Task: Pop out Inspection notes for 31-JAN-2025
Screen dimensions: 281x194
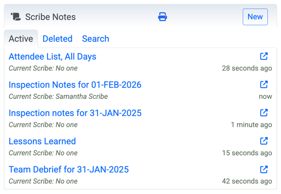Action: tap(264, 113)
